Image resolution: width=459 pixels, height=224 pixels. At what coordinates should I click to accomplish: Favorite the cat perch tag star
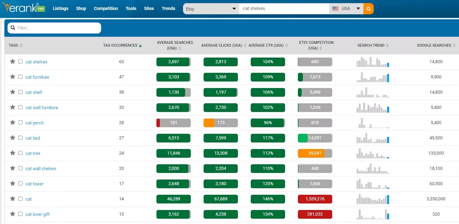[12, 123]
